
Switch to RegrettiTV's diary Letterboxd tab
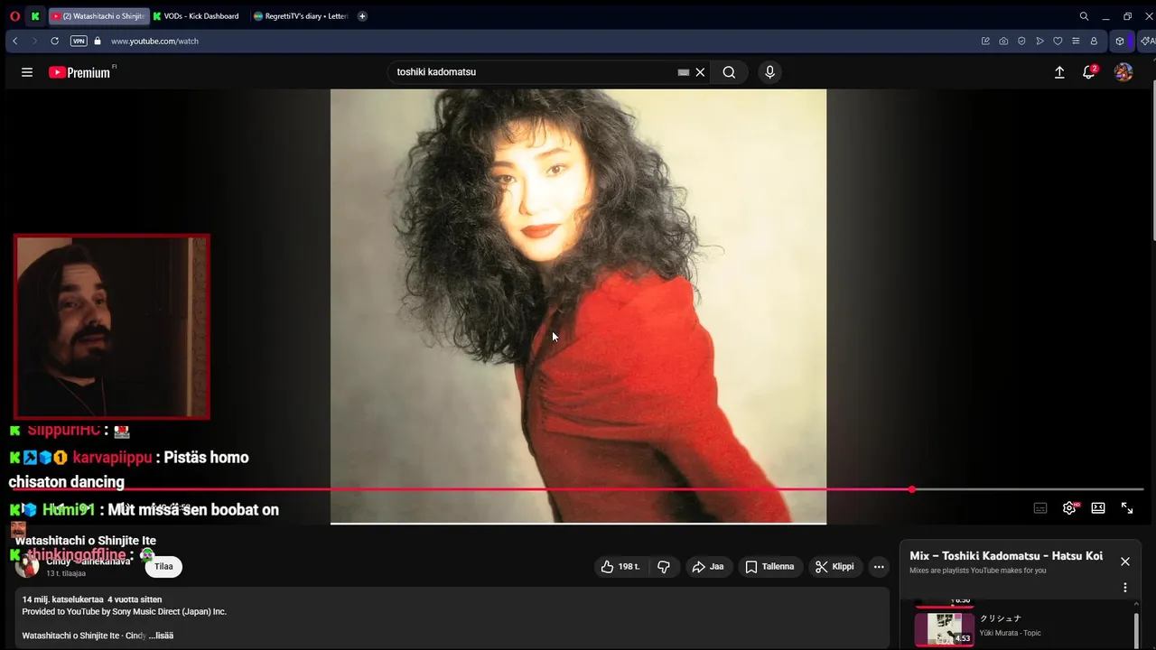(302, 16)
